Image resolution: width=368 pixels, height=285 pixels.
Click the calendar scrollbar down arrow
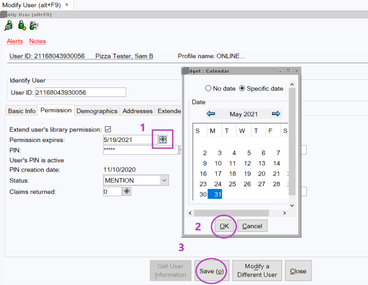click(x=292, y=205)
